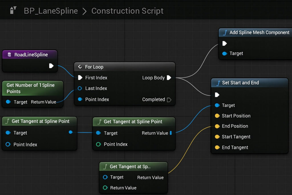The height and width of the screenshot is (195, 292).
Task: Select the truncated Get Tangent at Sp... node header
Action: click(x=130, y=166)
